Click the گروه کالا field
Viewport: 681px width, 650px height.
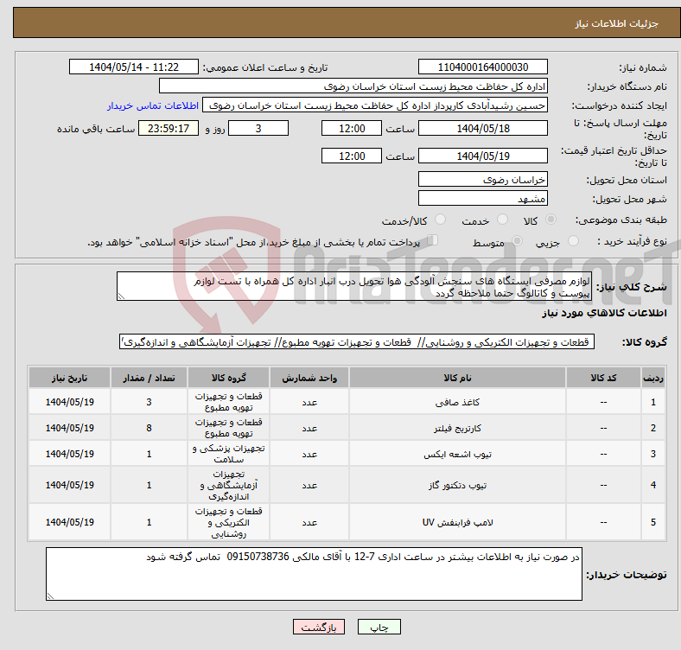tap(357, 342)
